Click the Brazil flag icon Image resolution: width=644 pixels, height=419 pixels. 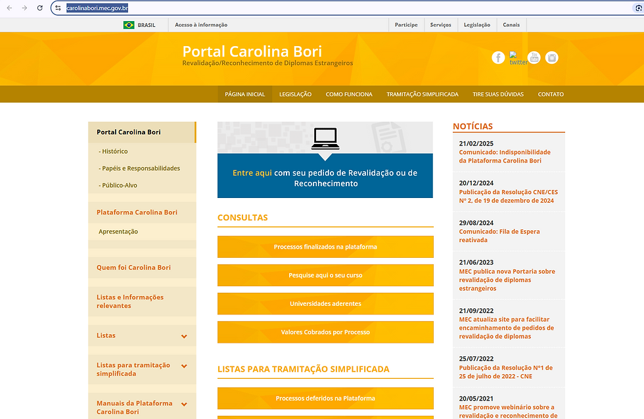[129, 25]
